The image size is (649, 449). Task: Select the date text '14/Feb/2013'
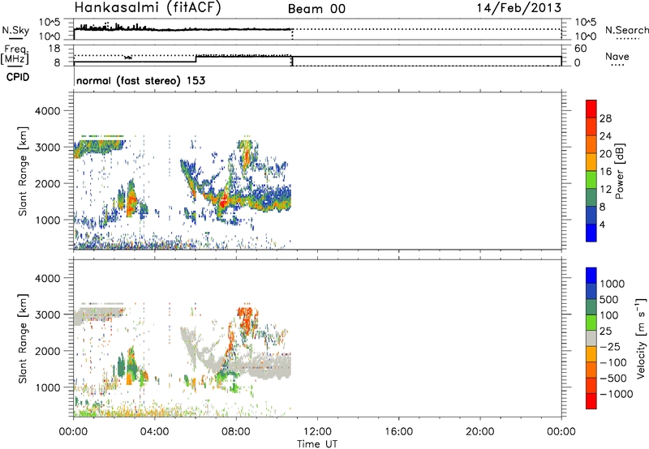click(x=519, y=8)
